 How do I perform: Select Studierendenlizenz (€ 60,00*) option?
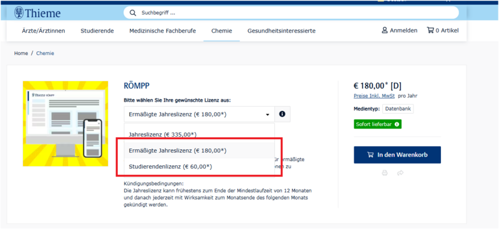pos(199,166)
